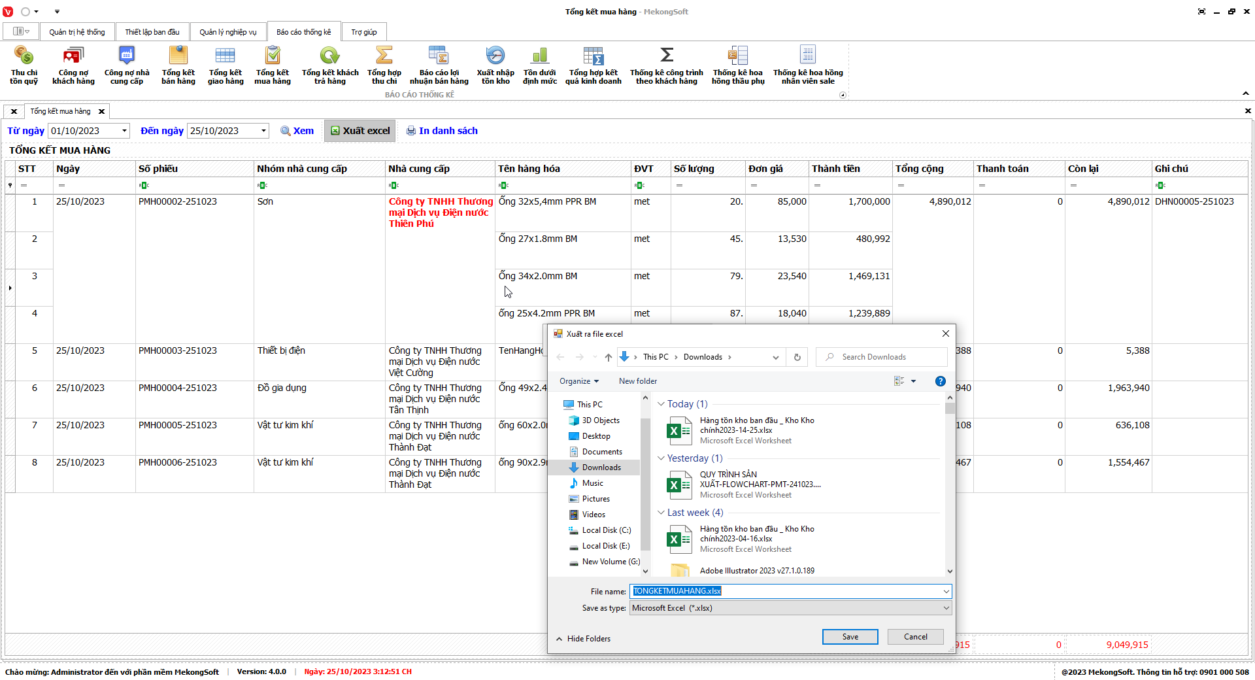Click the In danh sách button
The height and width of the screenshot is (680, 1255).
(x=442, y=131)
